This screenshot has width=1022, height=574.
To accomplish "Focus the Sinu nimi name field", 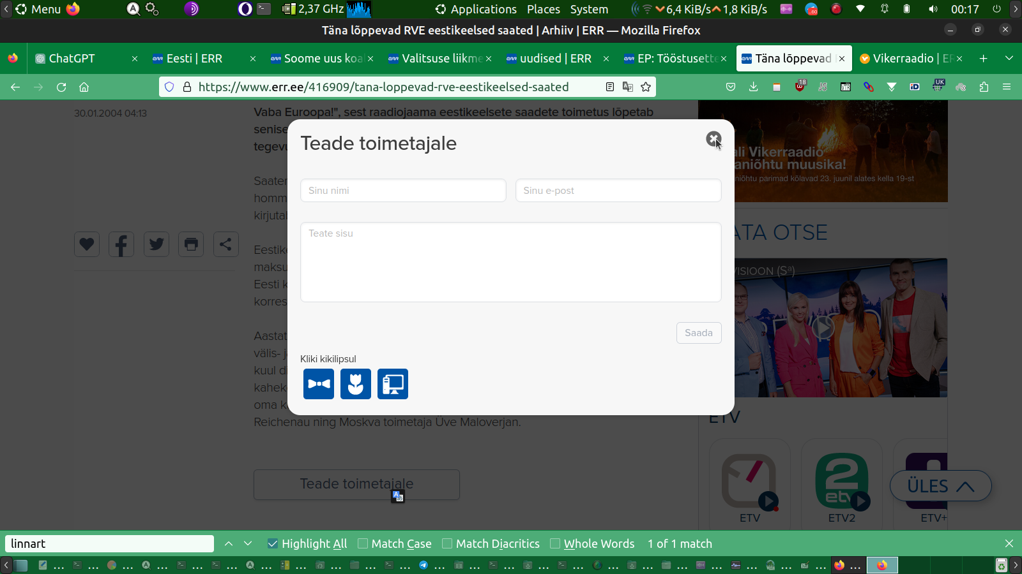I will (403, 191).
